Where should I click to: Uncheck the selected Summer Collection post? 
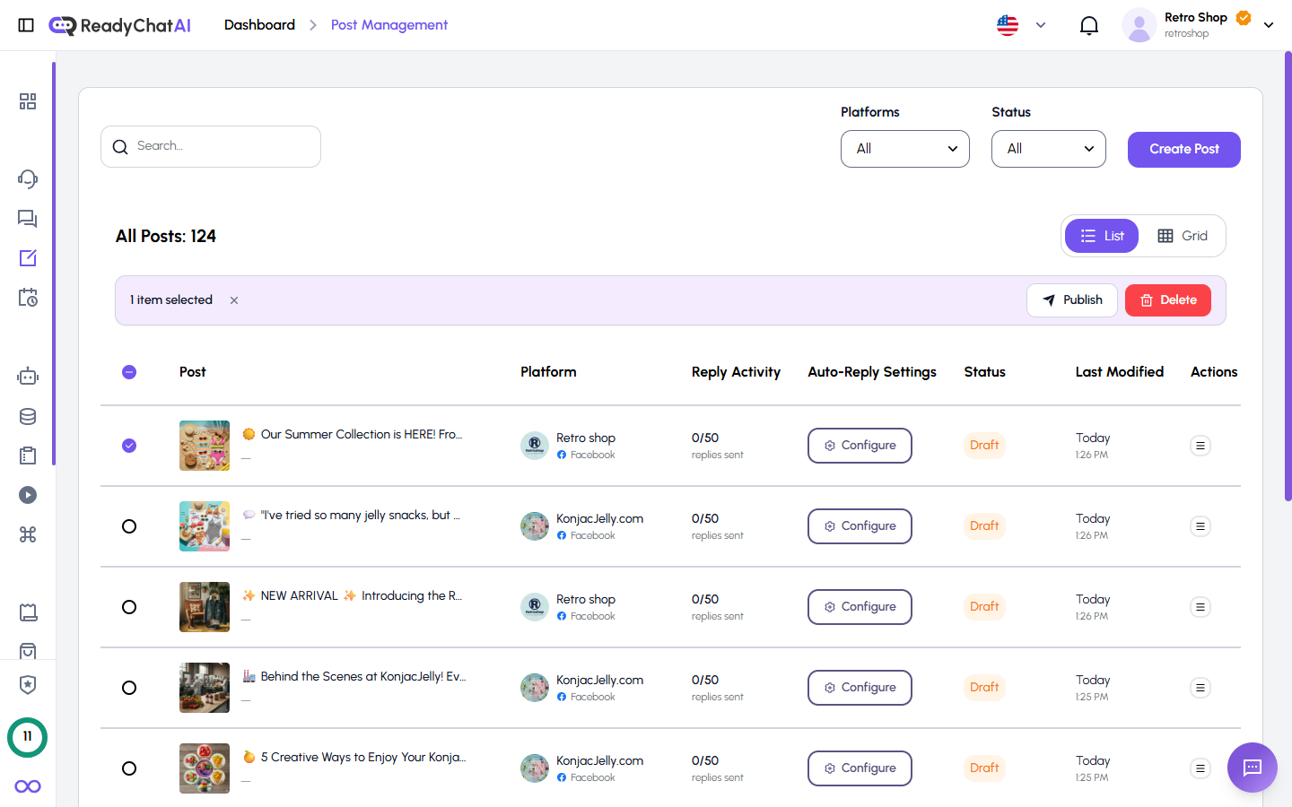[x=128, y=445]
